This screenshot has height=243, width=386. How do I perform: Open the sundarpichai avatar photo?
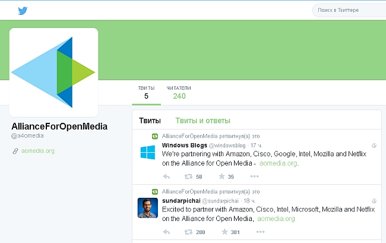click(147, 208)
